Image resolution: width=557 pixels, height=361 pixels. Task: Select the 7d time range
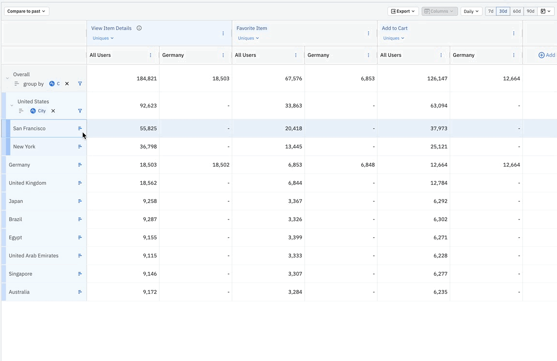click(x=491, y=11)
